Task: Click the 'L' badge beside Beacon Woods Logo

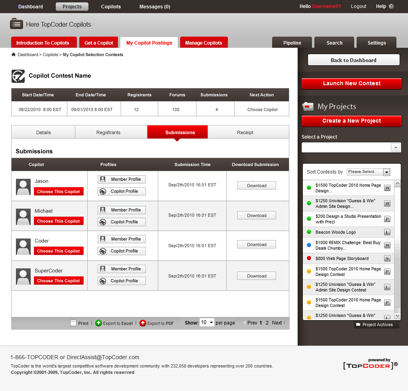Action: coord(387,232)
